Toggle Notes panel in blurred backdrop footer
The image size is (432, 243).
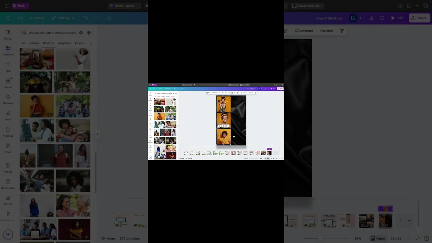click(x=108, y=238)
